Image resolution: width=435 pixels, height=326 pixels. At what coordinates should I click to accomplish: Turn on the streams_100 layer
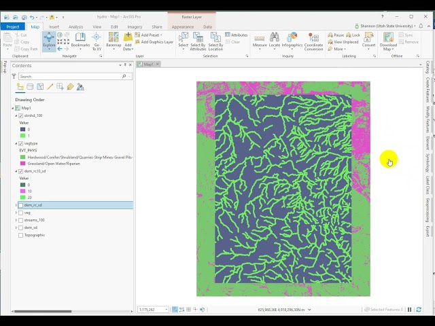tap(20, 220)
